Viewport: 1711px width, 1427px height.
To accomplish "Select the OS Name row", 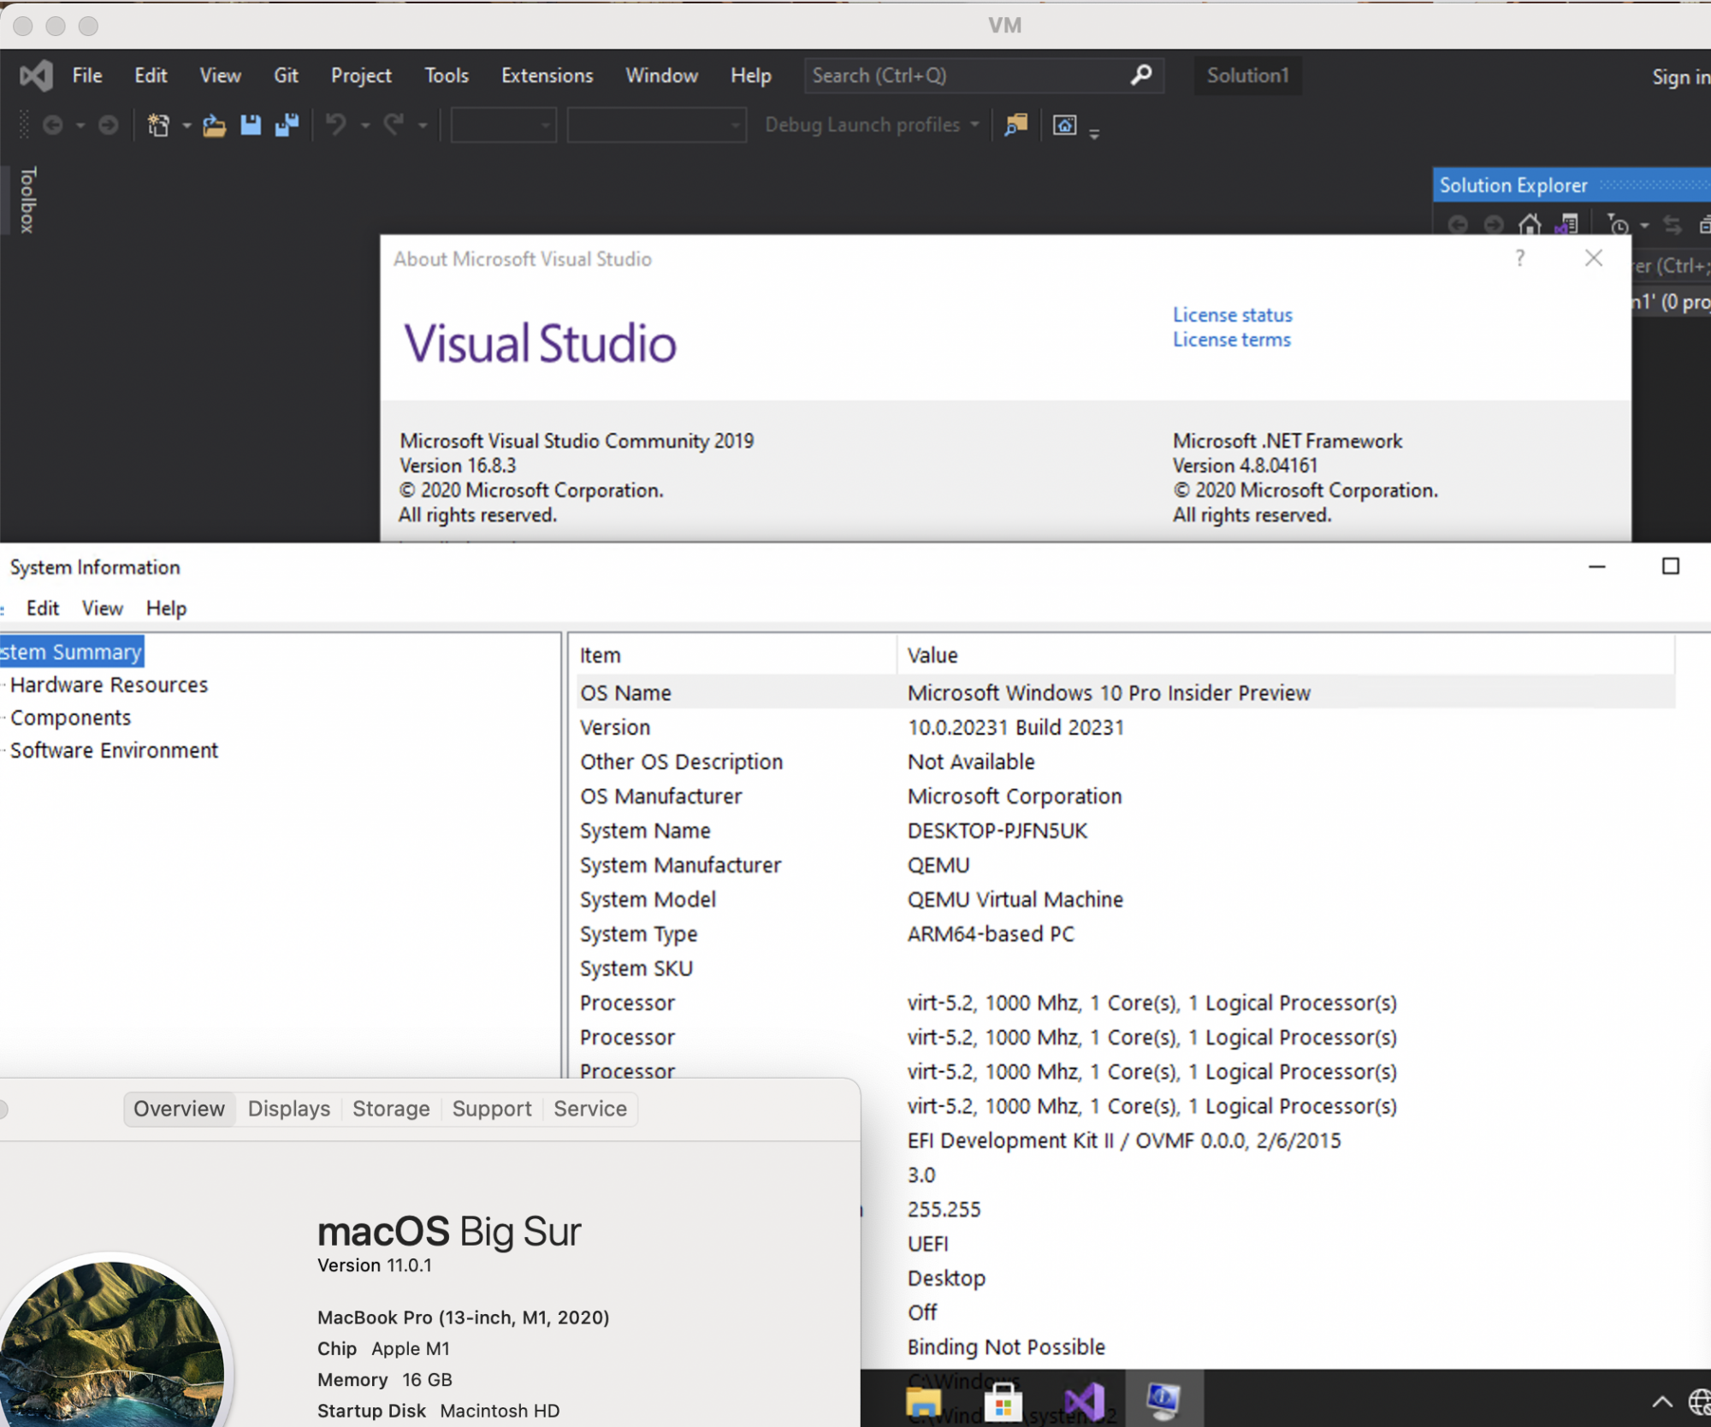I will point(1124,693).
